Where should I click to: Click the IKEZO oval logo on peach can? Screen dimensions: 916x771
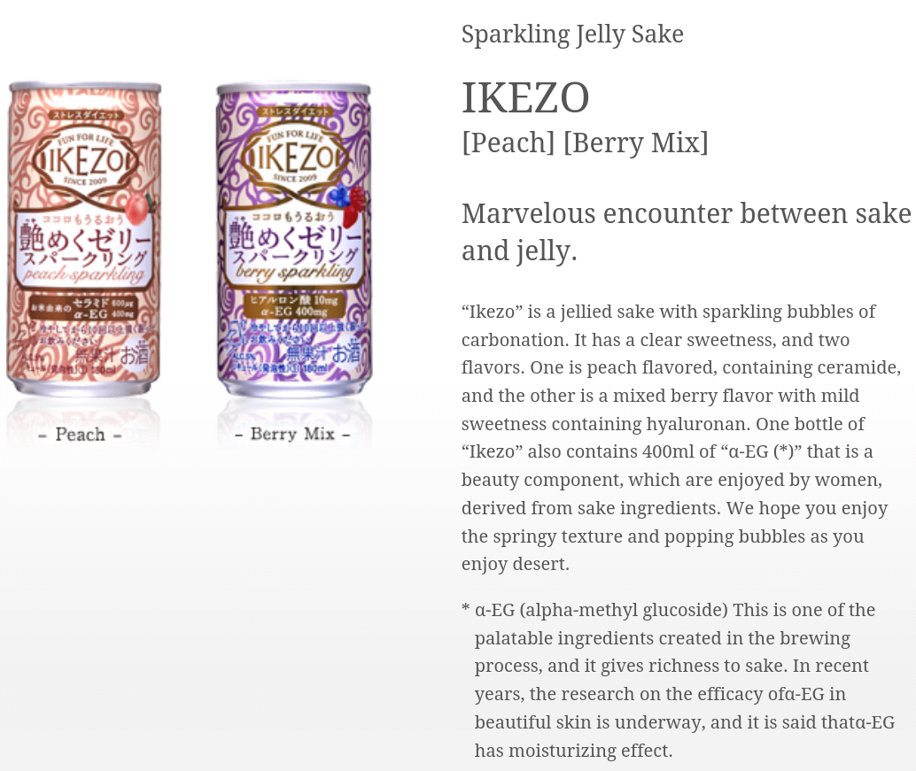point(85,160)
